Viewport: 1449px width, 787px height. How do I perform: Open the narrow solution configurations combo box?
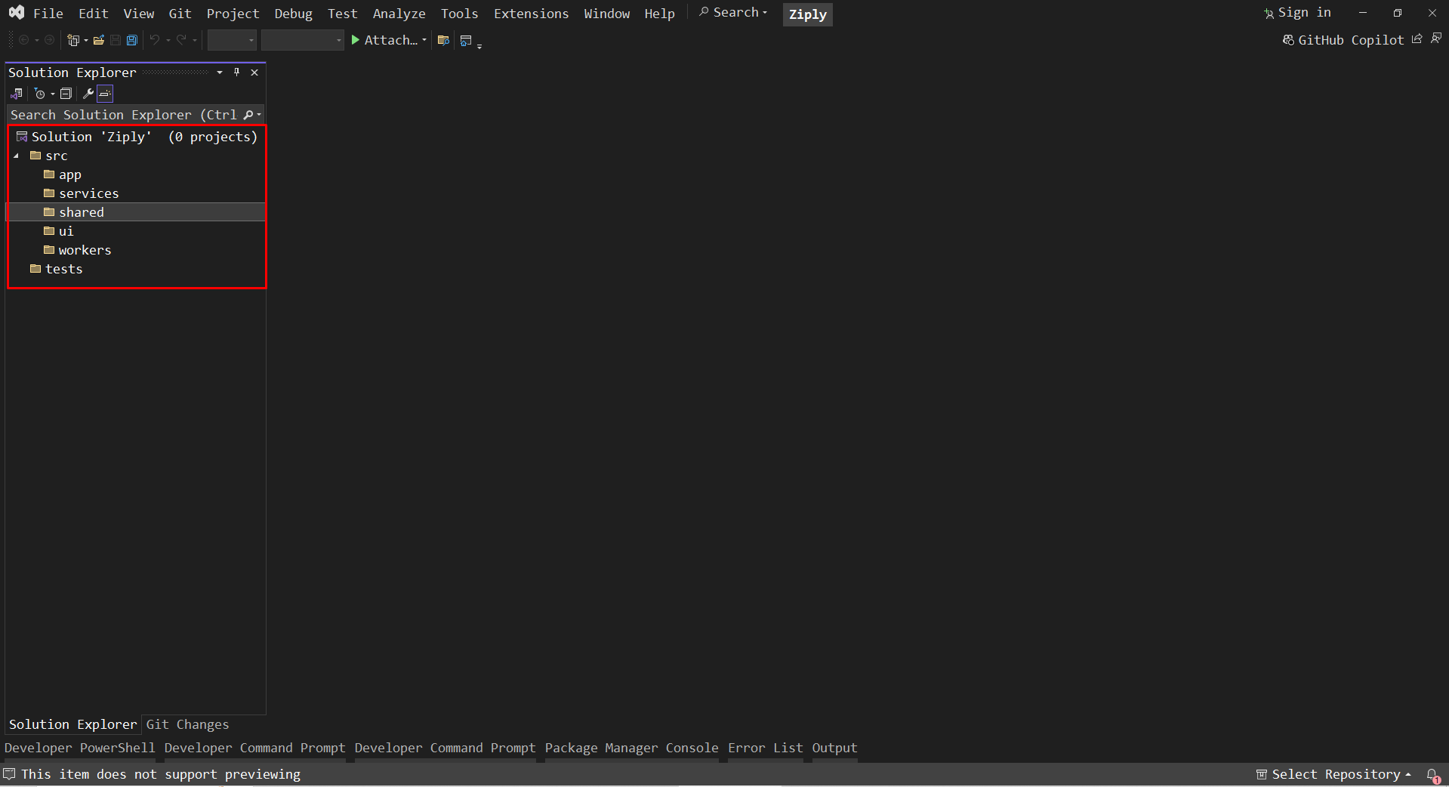232,40
